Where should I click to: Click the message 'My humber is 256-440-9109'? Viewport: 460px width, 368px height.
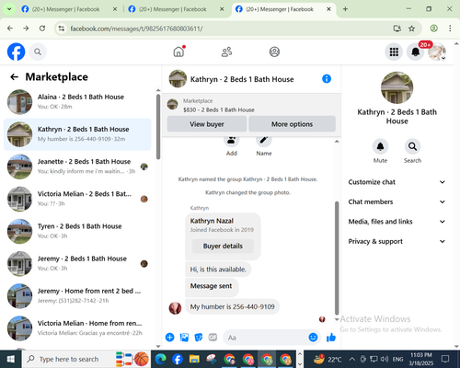click(232, 306)
